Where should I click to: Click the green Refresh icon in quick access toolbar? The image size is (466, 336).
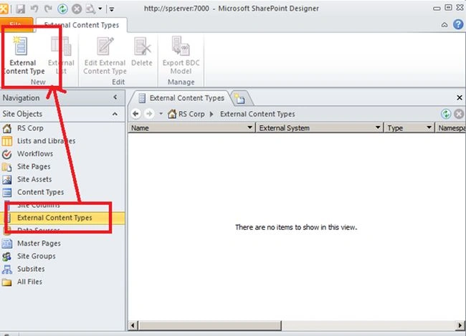(x=62, y=9)
